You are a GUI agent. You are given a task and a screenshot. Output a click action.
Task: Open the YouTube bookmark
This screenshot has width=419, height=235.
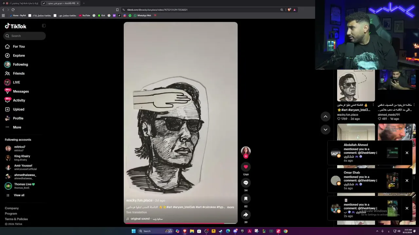(x=84, y=15)
